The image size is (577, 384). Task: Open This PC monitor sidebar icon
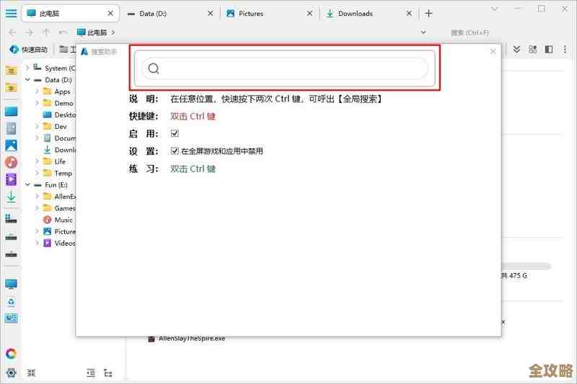pyautogui.click(x=11, y=284)
